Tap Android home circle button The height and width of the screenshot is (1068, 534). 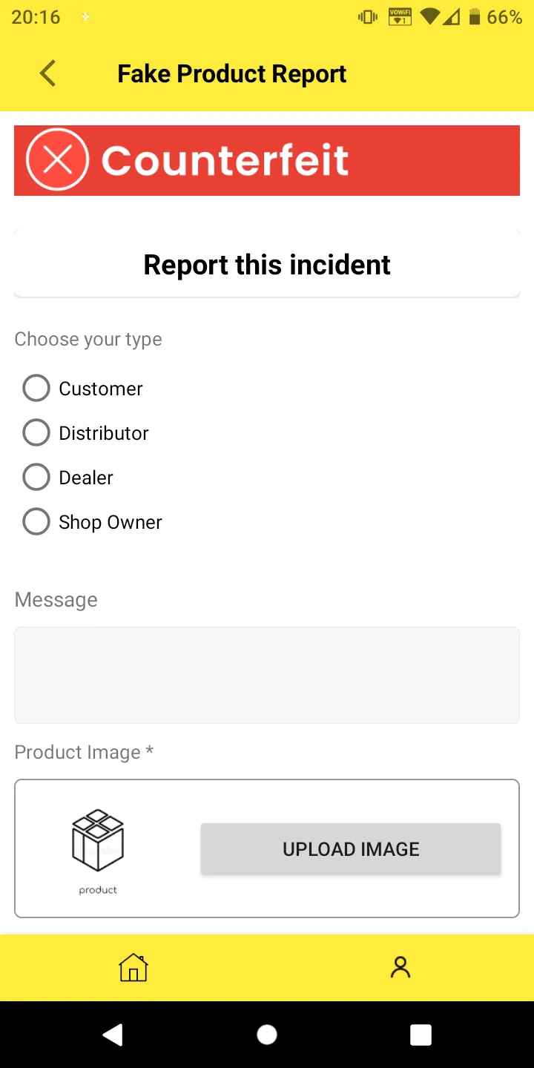(x=267, y=1035)
